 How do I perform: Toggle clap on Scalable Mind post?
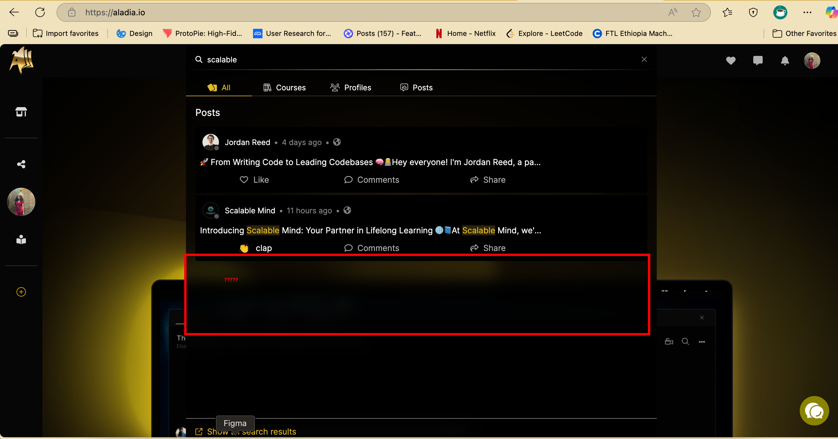coord(255,248)
